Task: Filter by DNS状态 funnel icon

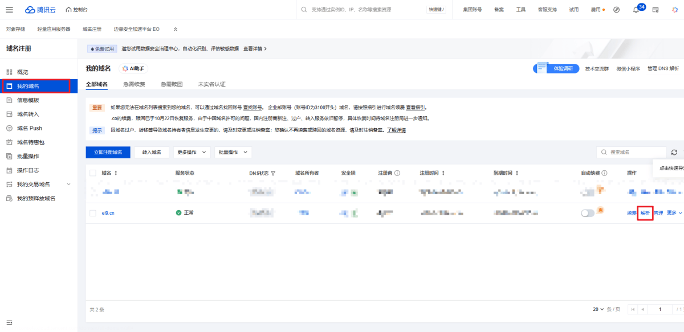Action: pyautogui.click(x=272, y=173)
